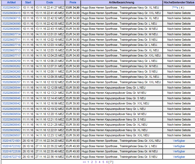
Task: Select end time 27.11.16 22:36:14 MEZ
Action: (50, 157)
